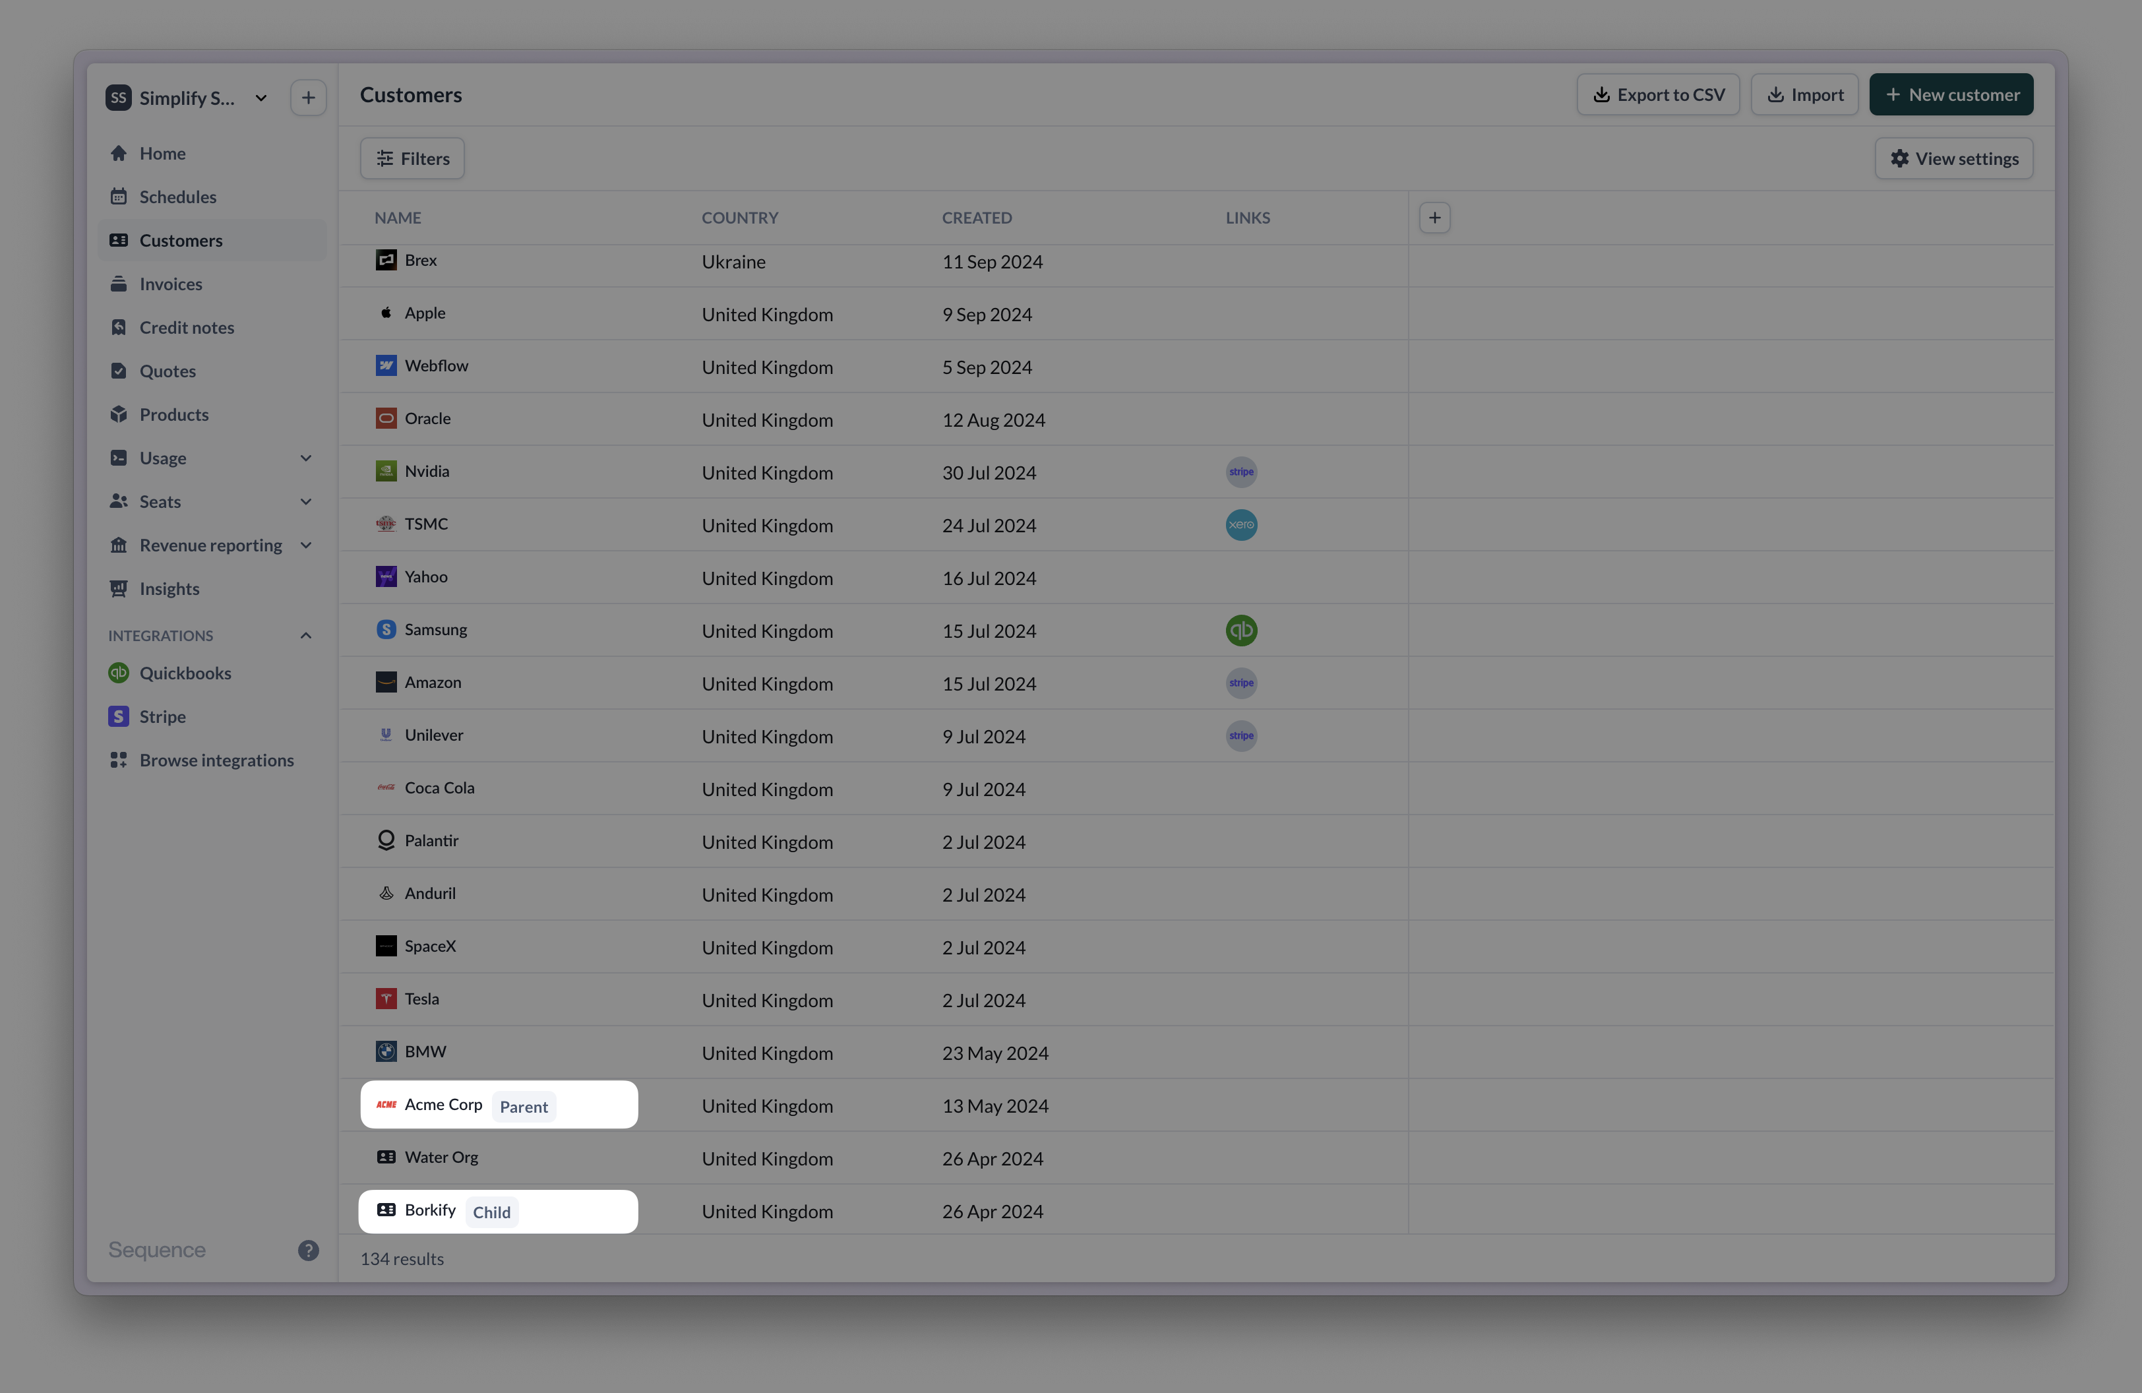Open the Yahoo customer
Viewport: 2142px width, 1393px height.
[x=426, y=577]
